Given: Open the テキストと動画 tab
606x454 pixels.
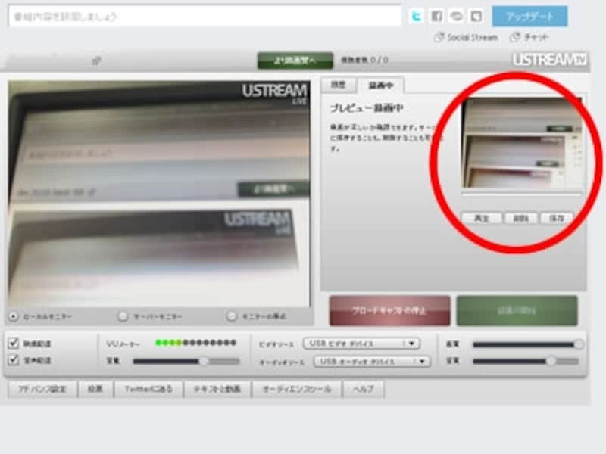Looking at the screenshot, I should pyautogui.click(x=217, y=389).
